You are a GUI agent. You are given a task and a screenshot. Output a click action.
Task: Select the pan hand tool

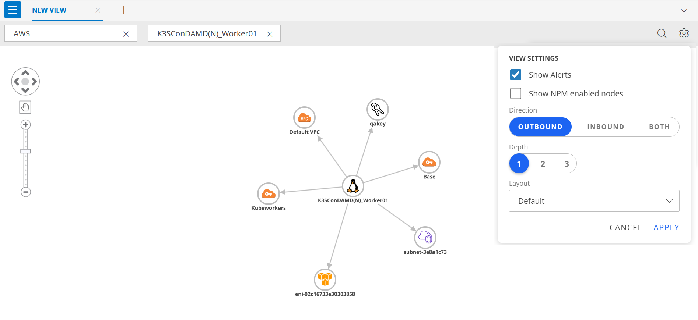(x=25, y=107)
